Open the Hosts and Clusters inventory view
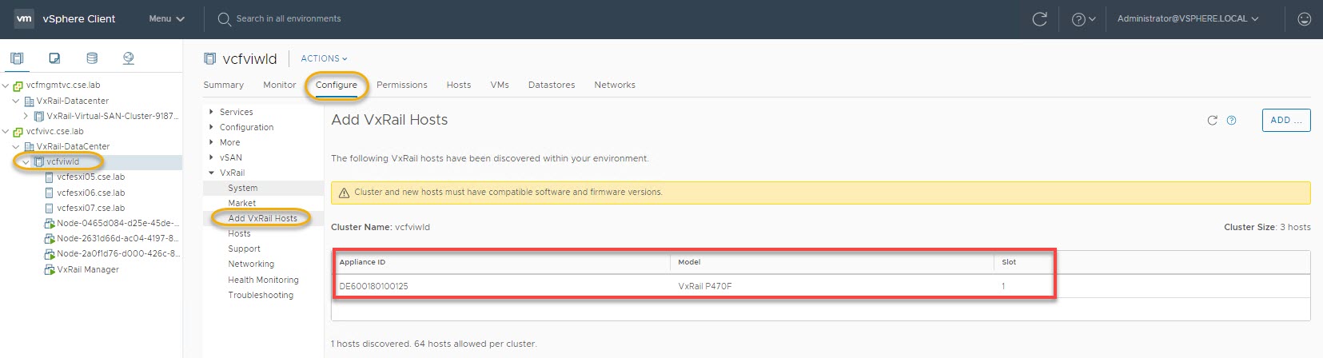1323x358 pixels. (17, 58)
